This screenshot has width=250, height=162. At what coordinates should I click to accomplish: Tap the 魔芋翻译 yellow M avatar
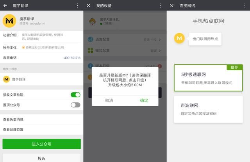coord(9,21)
